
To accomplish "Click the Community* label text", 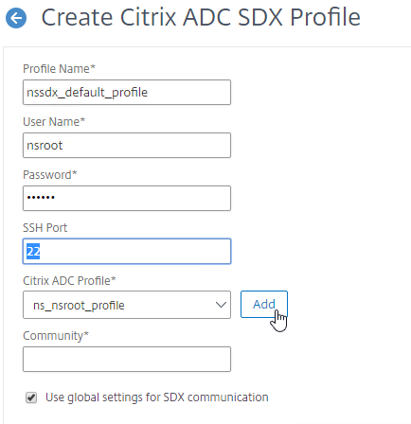I will pyautogui.click(x=56, y=336).
